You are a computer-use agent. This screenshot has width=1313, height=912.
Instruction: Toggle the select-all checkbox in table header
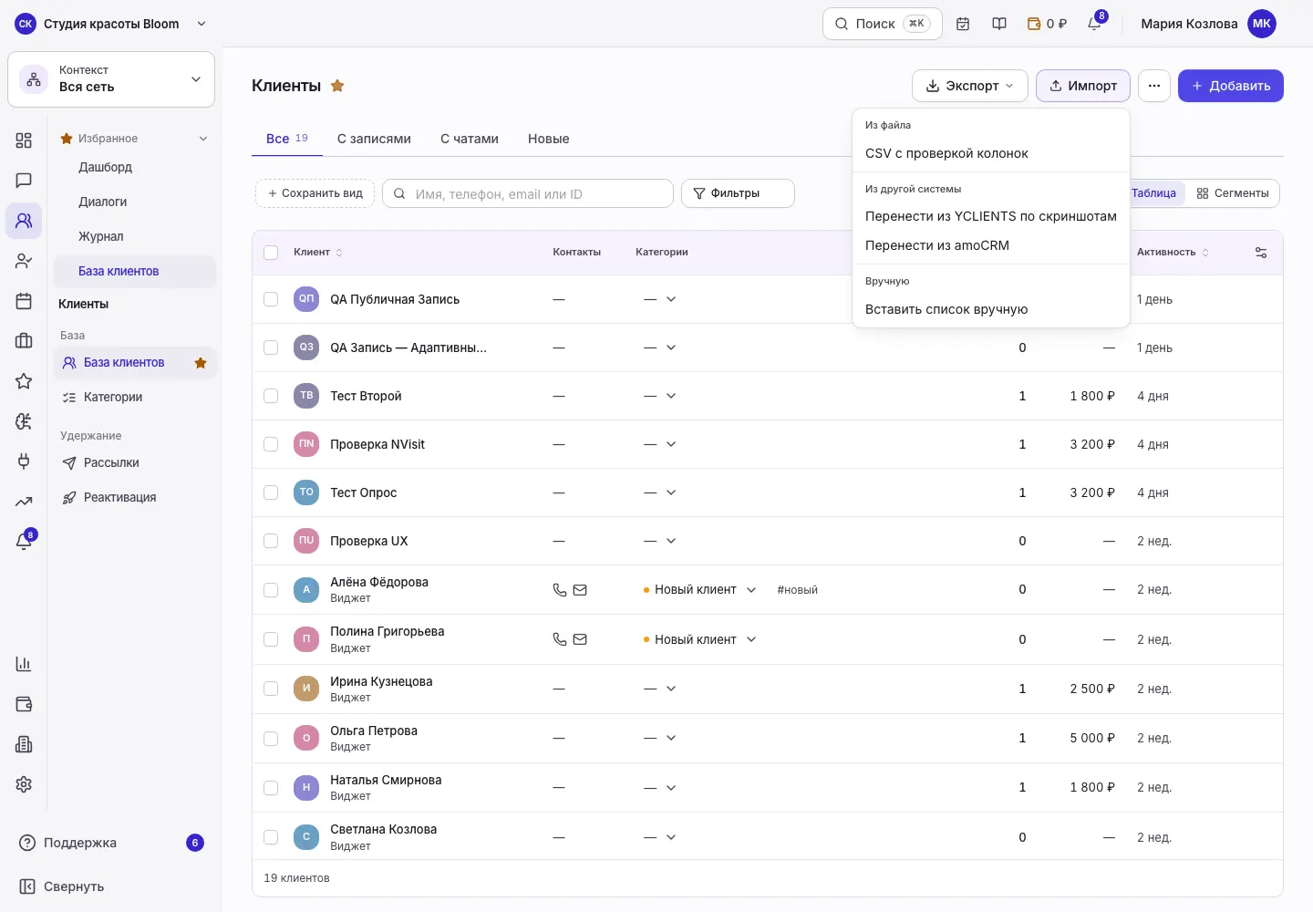point(271,253)
